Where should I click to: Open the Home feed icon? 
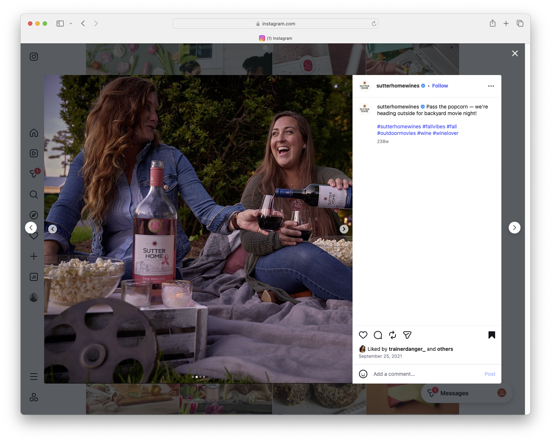33,133
